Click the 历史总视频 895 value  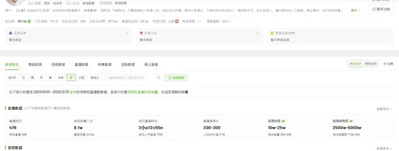[x=83, y=21]
